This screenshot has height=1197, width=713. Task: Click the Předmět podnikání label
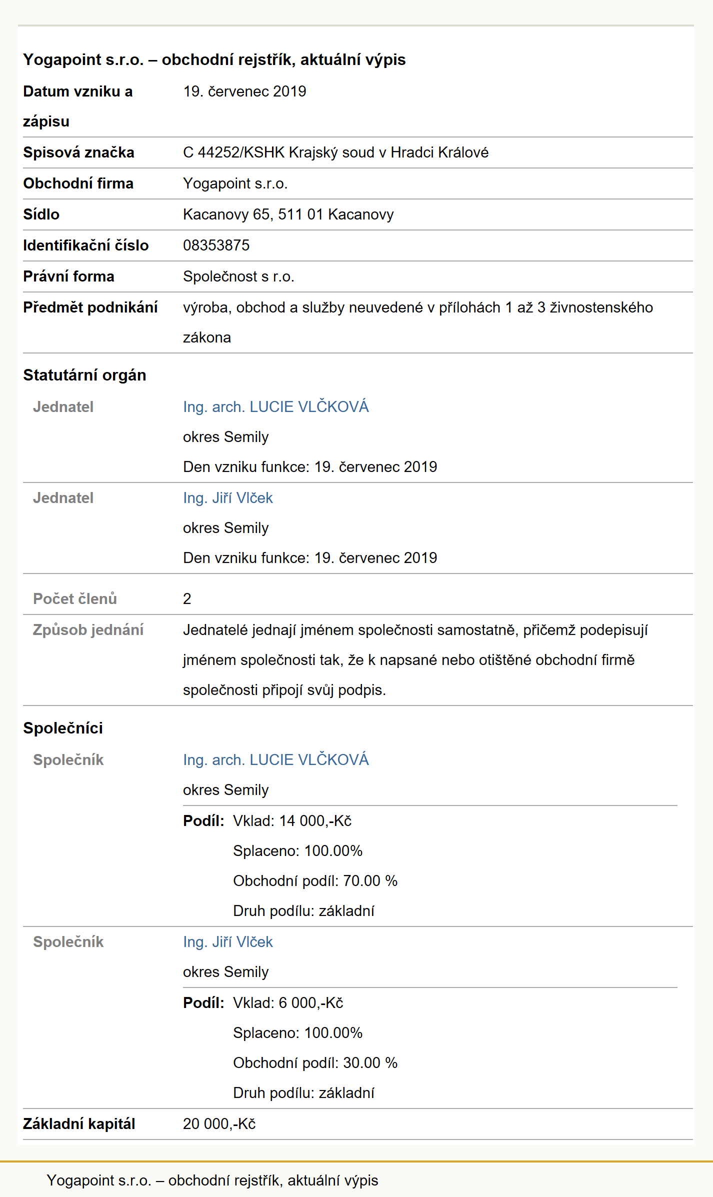pyautogui.click(x=90, y=307)
